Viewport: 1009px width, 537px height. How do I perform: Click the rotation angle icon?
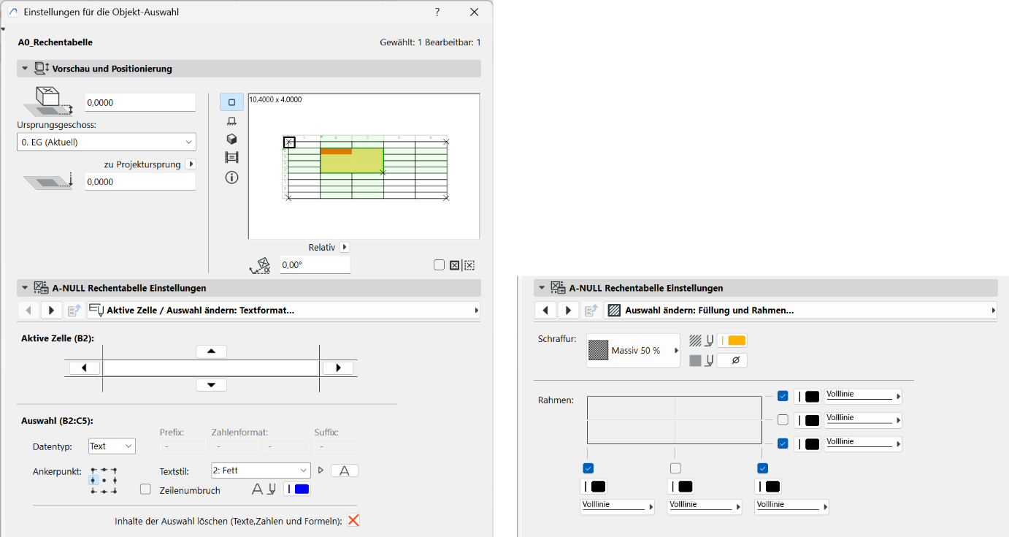(260, 265)
